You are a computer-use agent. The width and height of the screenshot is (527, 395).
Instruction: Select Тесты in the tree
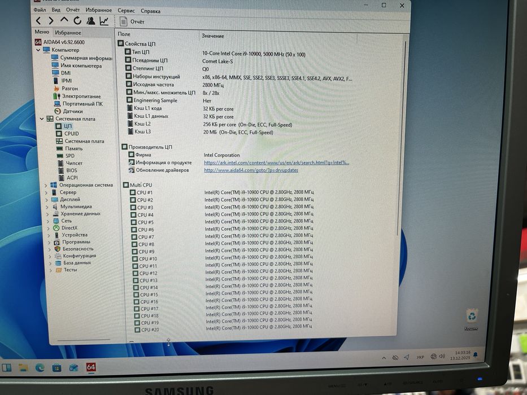click(x=67, y=270)
